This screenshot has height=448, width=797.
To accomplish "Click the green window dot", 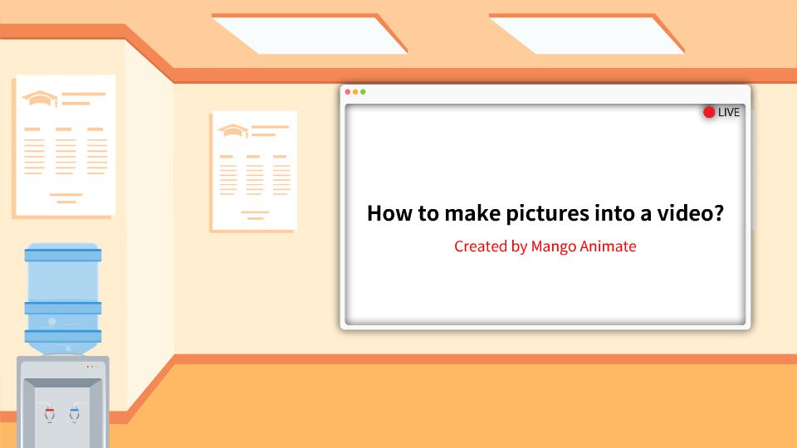I will tap(363, 92).
